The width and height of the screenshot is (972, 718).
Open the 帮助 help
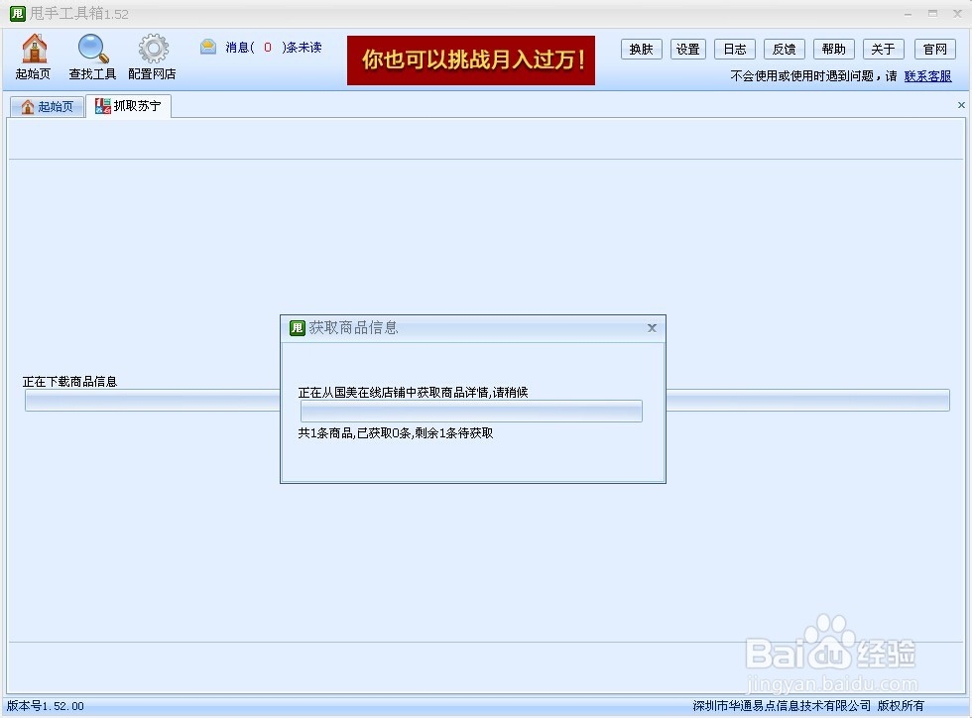click(833, 48)
